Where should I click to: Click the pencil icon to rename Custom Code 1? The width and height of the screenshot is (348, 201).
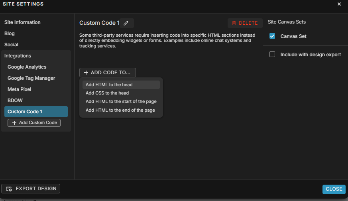(x=126, y=23)
